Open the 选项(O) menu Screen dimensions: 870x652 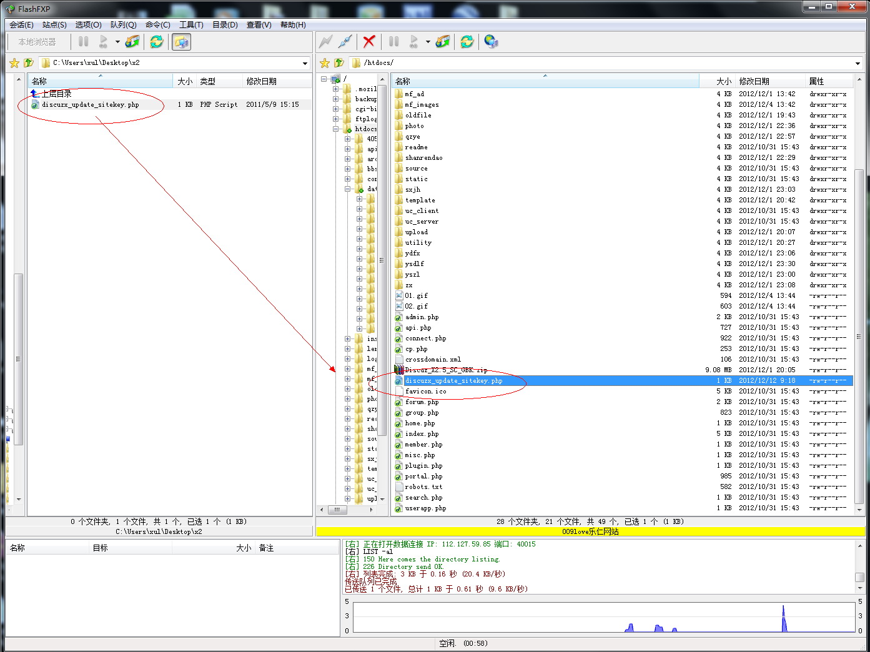pos(88,25)
